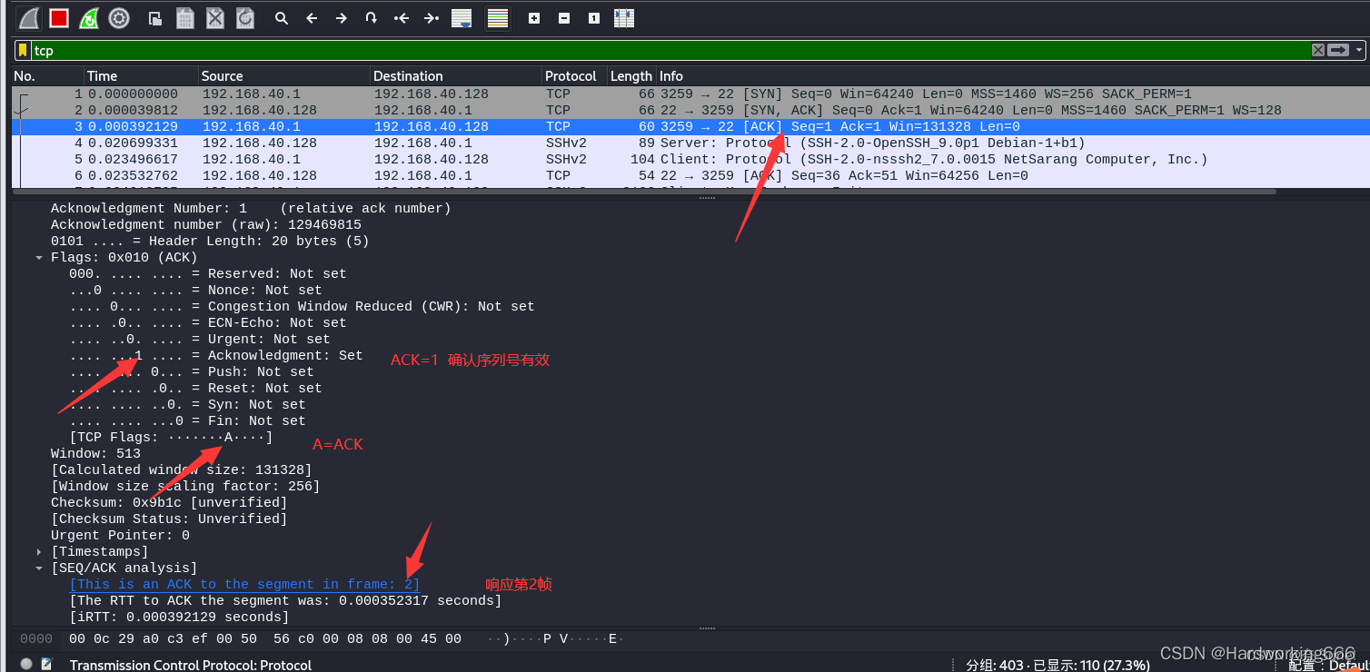Open display filter bookmark menu
Viewport: 1370px width, 672px height.
point(23,50)
